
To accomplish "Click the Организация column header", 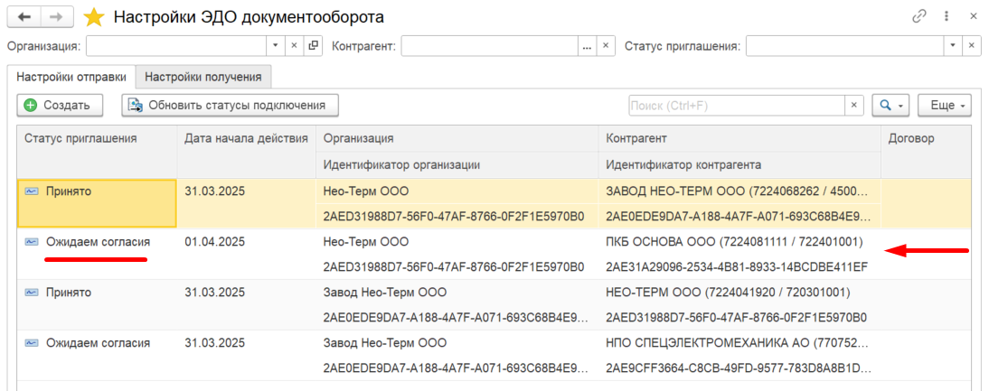I will 457,138.
